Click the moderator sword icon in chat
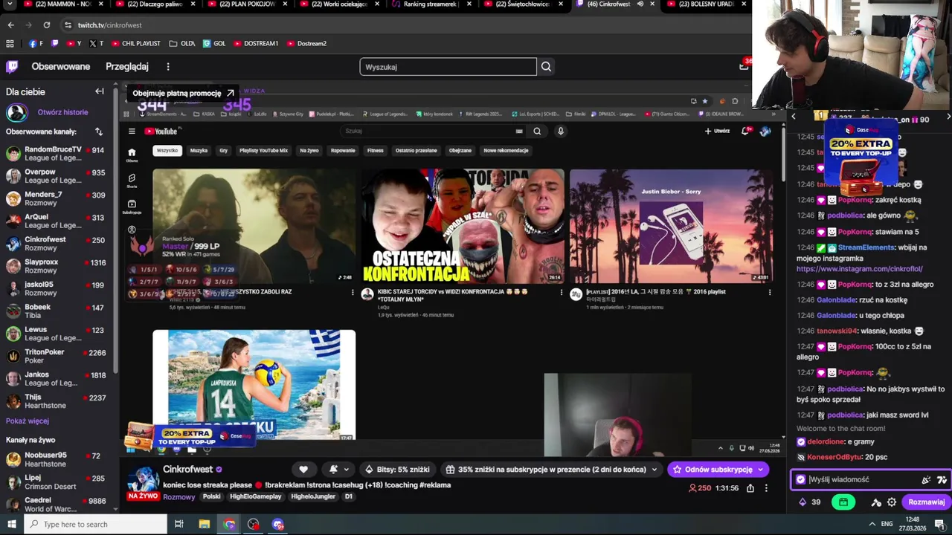The height and width of the screenshot is (535, 952). (876, 502)
